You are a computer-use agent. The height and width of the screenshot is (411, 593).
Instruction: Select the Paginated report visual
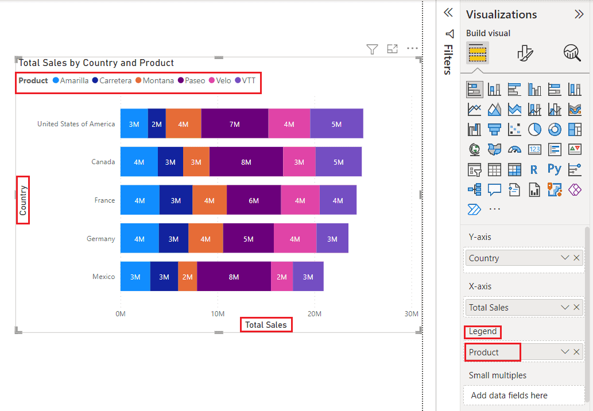point(534,189)
